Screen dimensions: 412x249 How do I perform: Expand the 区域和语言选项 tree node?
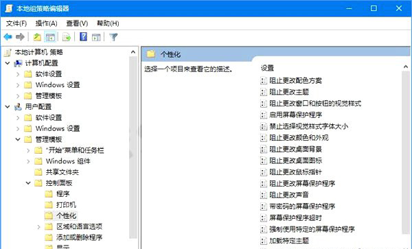tap(39, 226)
